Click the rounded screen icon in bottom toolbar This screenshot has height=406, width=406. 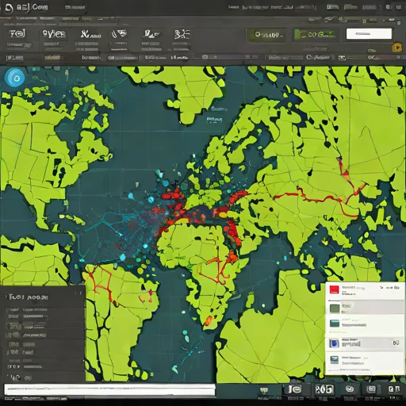coord(371,389)
